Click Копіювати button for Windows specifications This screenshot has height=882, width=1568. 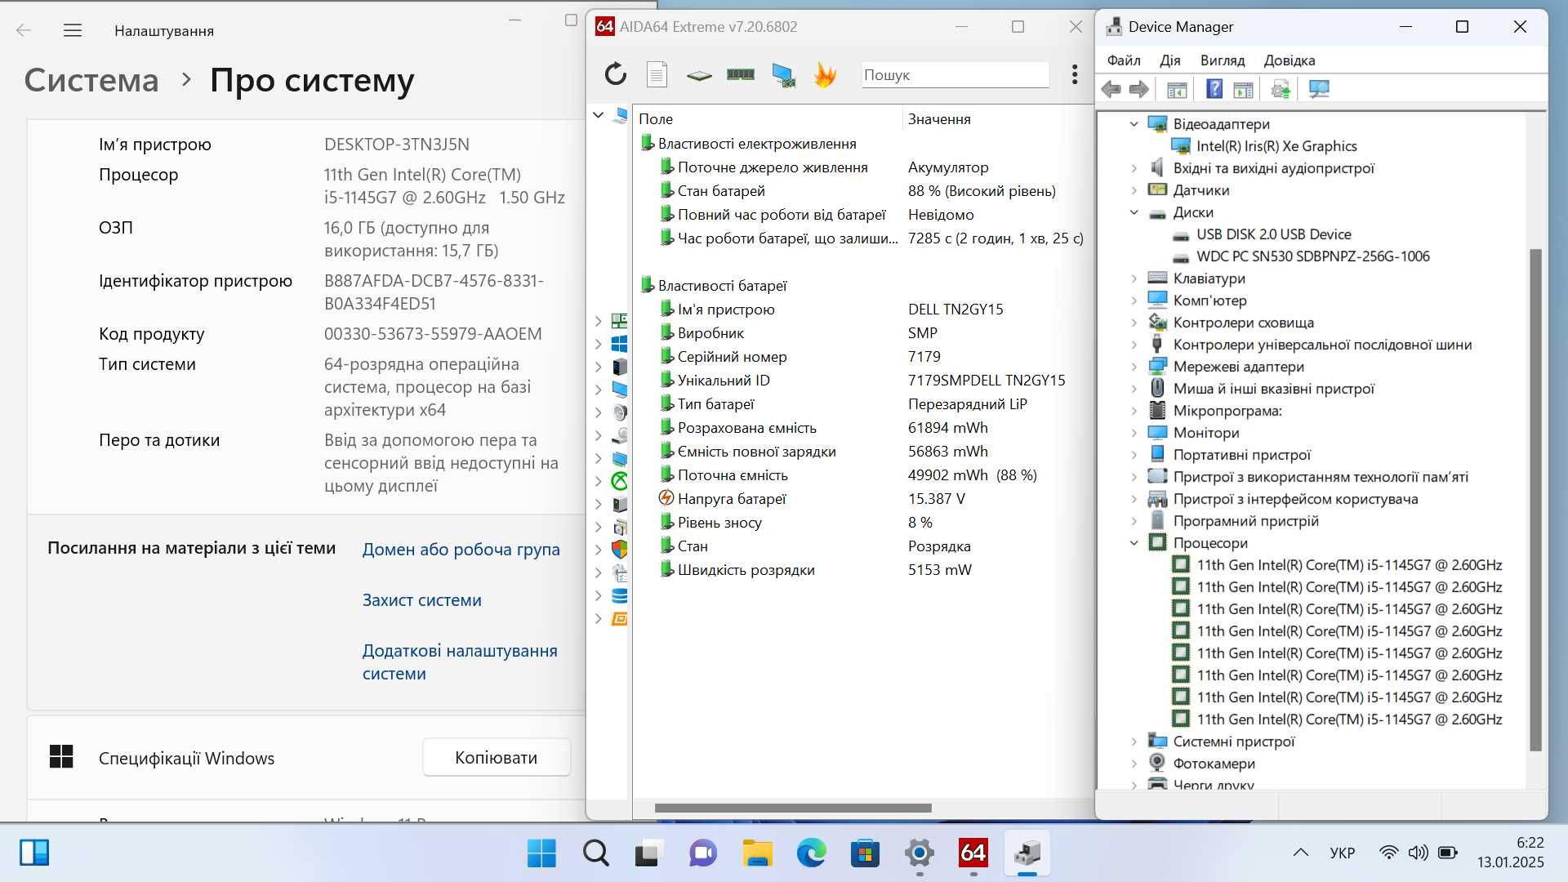click(496, 758)
